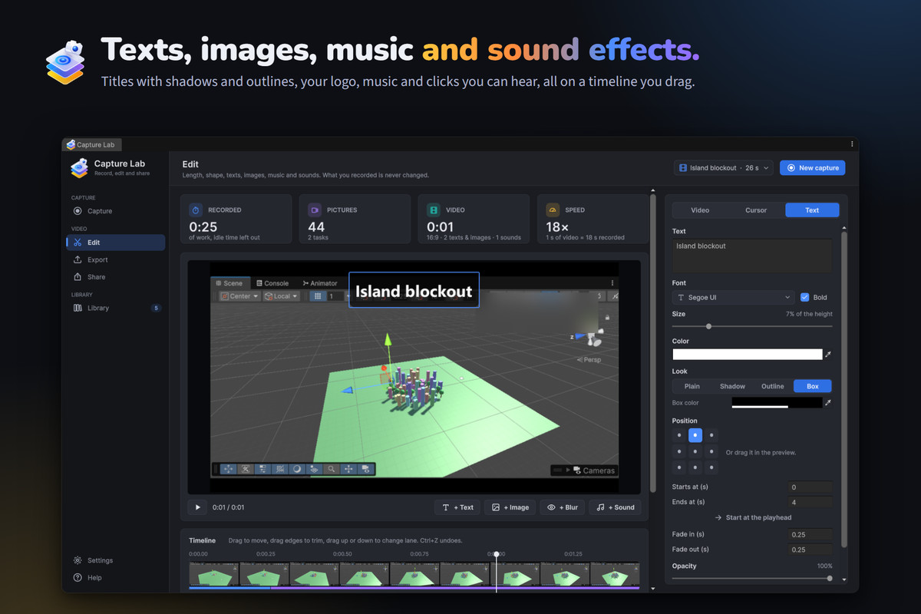Go to the Capture section
The image size is (921, 614).
pyautogui.click(x=115, y=211)
